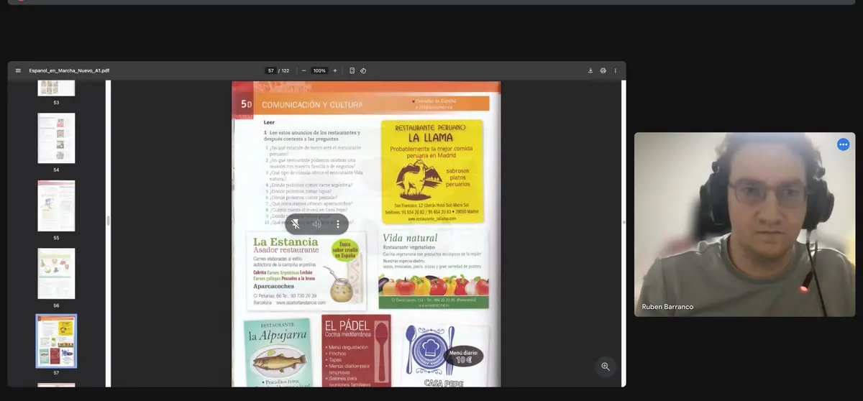Unpin the floating presentation control
Screen dimensions: 863x401
click(296, 224)
